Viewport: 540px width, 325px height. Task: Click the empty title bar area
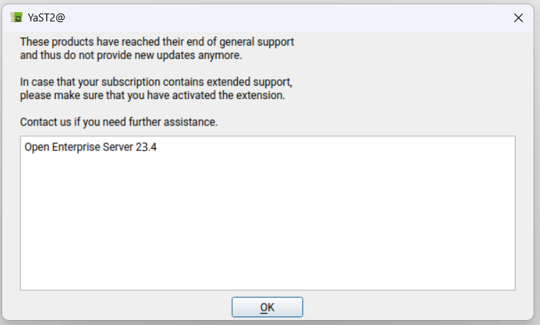(x=286, y=18)
